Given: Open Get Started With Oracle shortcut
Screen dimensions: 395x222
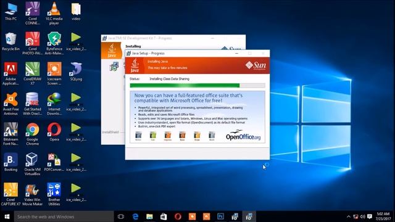Looking at the screenshot, I should 33,104.
